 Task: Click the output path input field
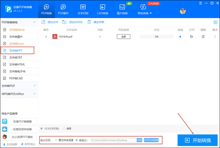coord(114,140)
